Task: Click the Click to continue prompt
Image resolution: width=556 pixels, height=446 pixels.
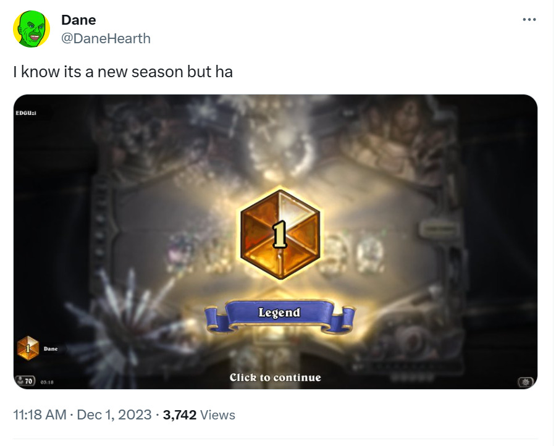Action: (x=275, y=377)
